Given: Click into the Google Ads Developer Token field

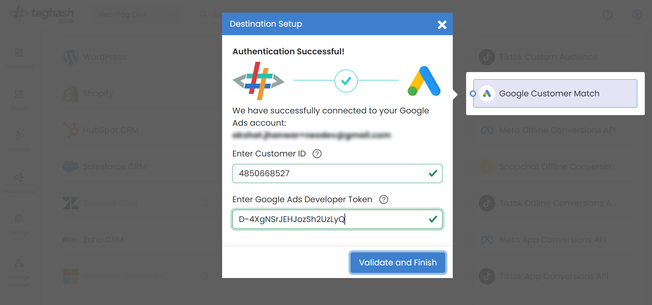Looking at the screenshot, I should pyautogui.click(x=337, y=219).
